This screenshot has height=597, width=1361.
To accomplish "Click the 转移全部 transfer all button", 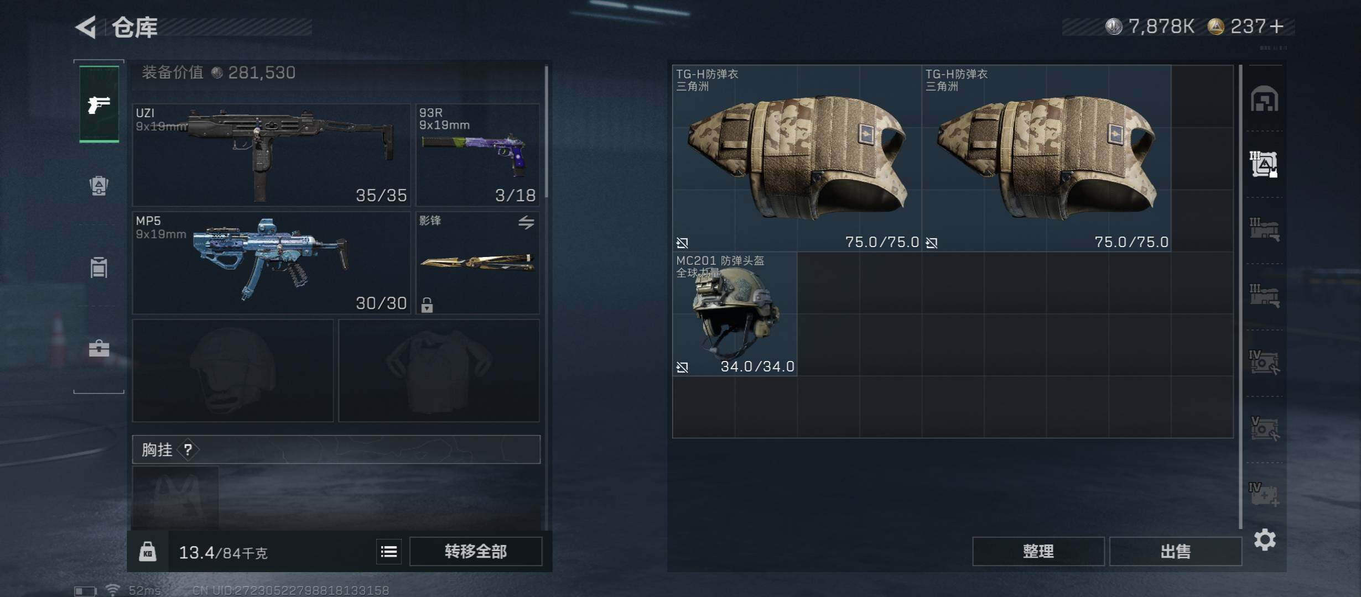I will click(476, 551).
